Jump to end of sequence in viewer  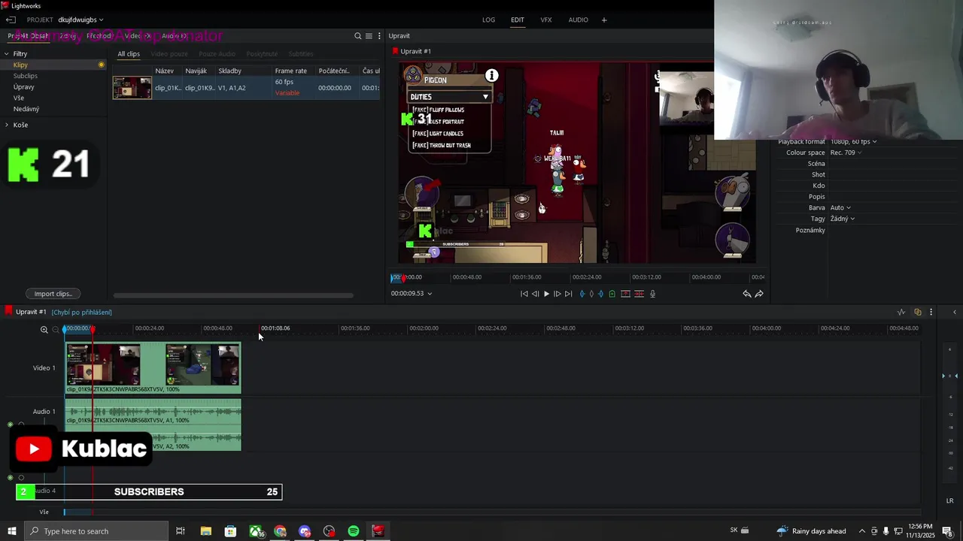(x=568, y=294)
